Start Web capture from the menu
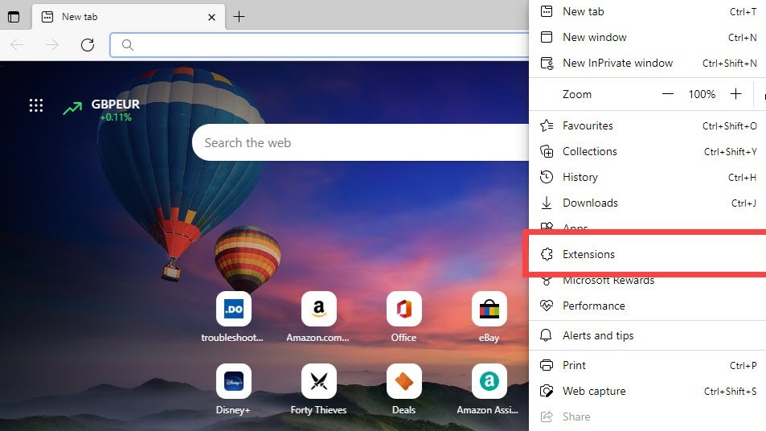Screen dimensions: 766x431 tap(648, 391)
